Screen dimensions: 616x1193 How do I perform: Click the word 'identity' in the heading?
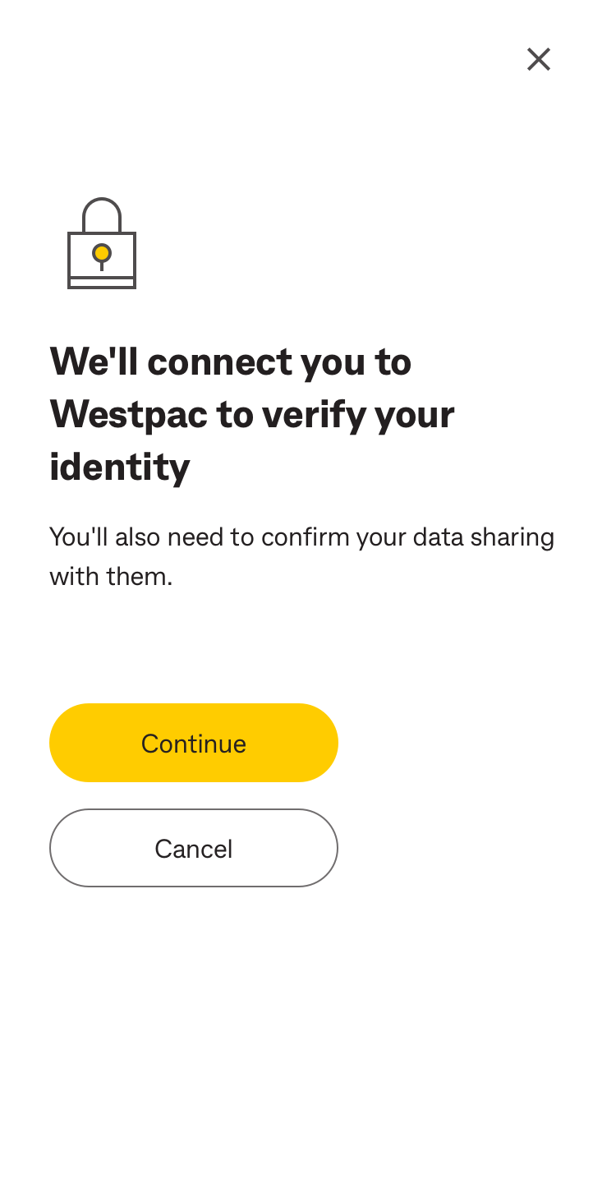click(x=120, y=467)
